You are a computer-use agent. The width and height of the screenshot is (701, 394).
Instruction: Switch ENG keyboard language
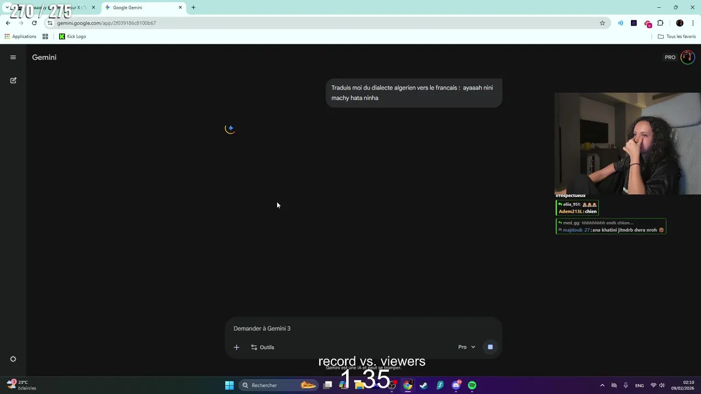coord(640,385)
